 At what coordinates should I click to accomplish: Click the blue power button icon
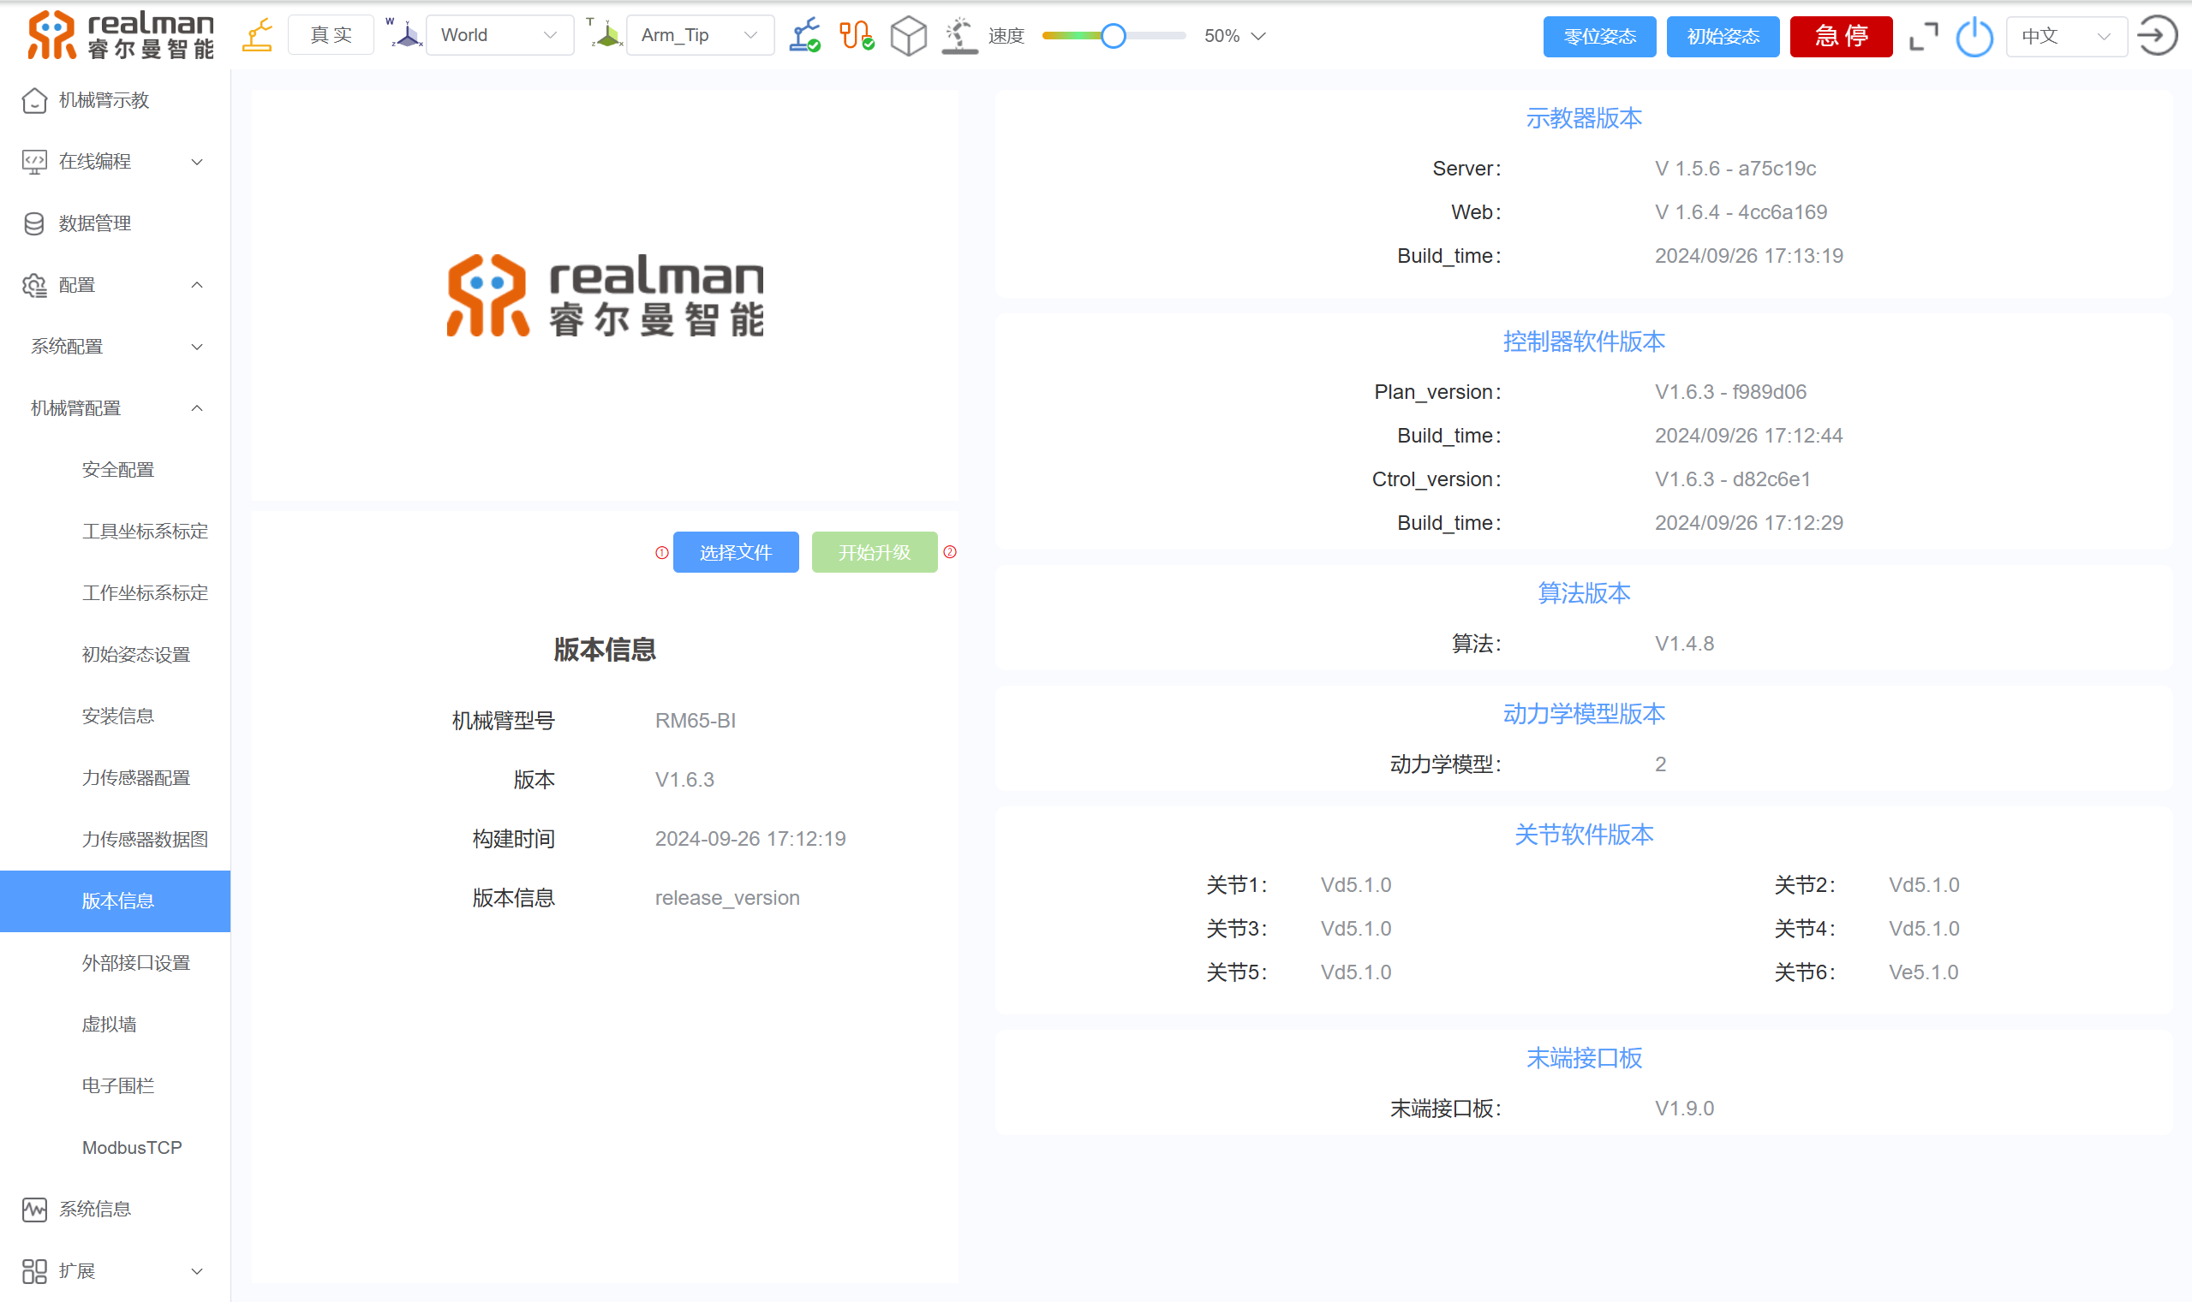(1974, 37)
